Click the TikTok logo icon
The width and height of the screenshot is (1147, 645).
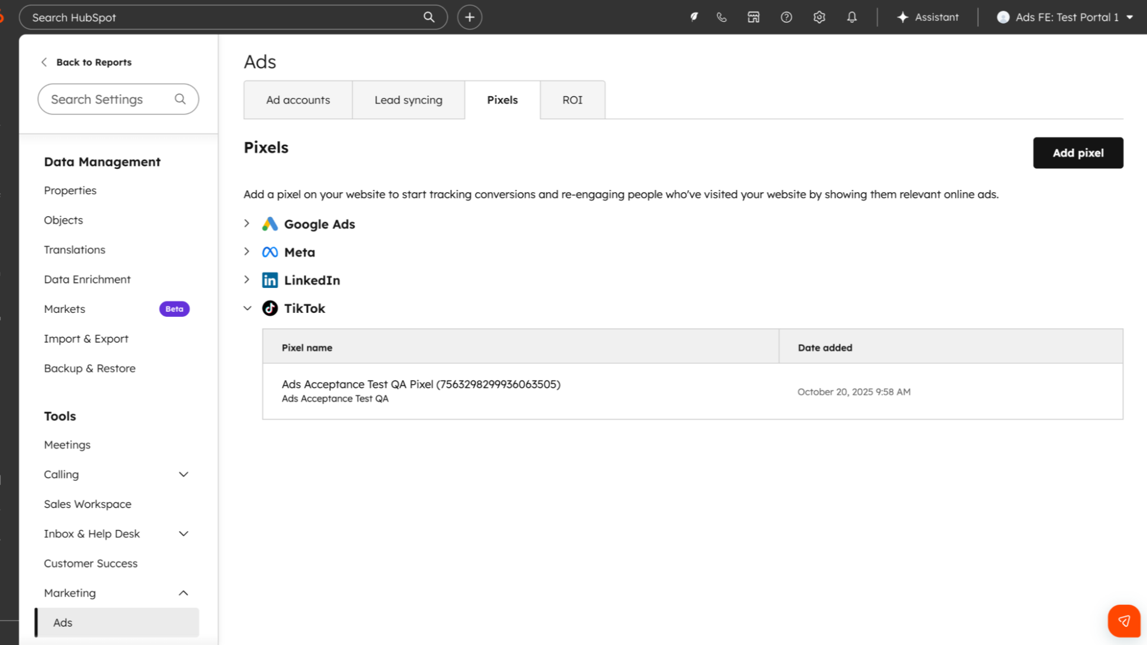click(270, 308)
